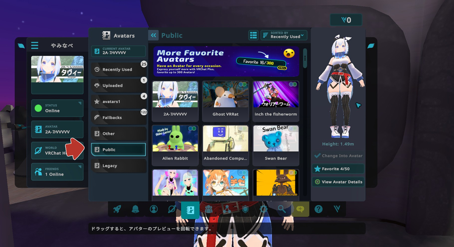Click the More Favorite Avatars banner
The image size is (454, 247).
[226, 62]
